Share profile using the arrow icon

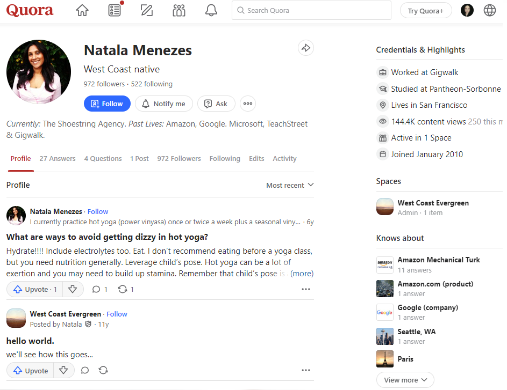point(306,48)
